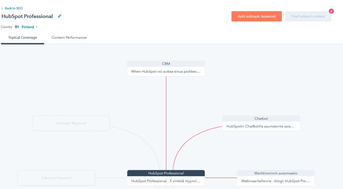The height and width of the screenshot is (189, 343).
Task: Switch to Topical Coverage tab
Action: 23,38
